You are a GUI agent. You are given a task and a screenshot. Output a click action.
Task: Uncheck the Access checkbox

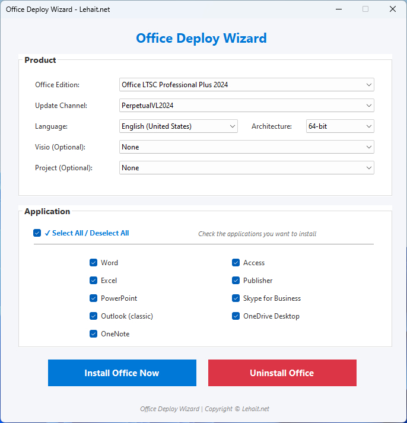(x=236, y=262)
